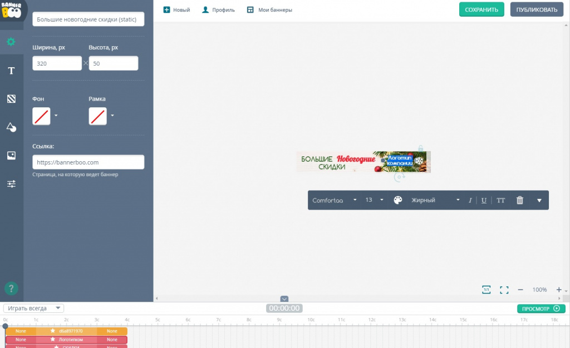The image size is (570, 348).
Task: Click the 00:00:00 time display
Action: tap(284, 308)
